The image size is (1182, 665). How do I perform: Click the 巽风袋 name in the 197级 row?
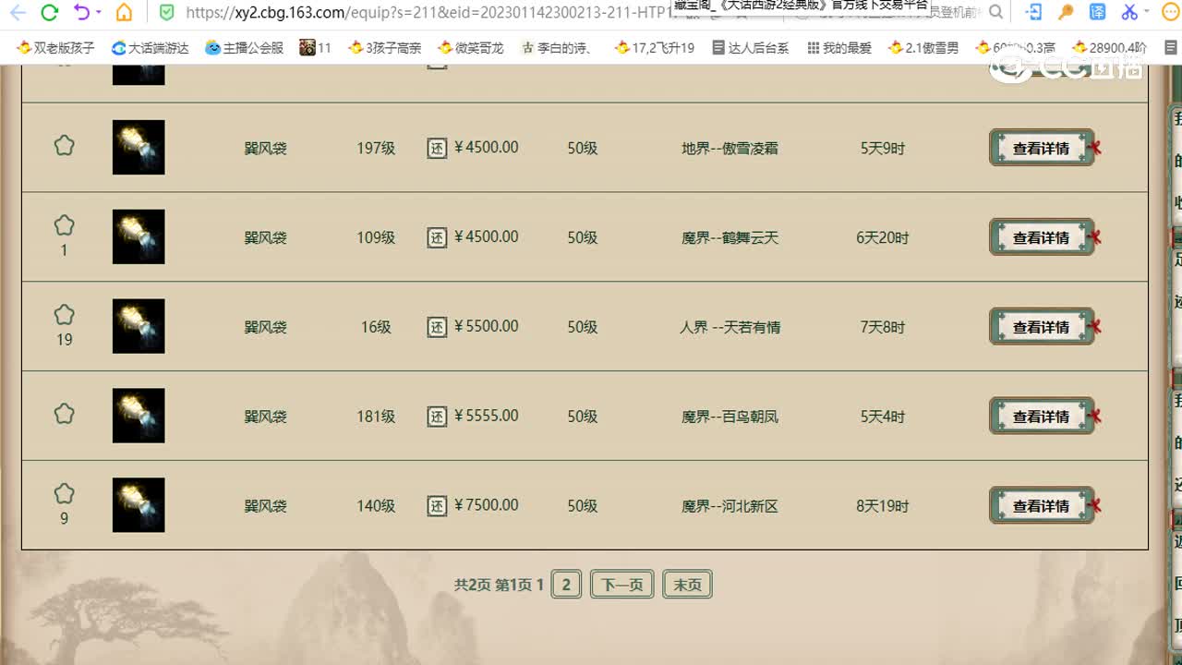click(x=265, y=148)
